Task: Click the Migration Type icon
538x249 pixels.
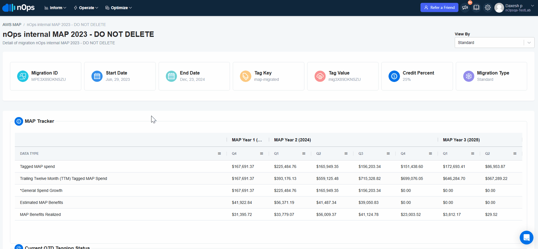Action: pyautogui.click(x=469, y=76)
